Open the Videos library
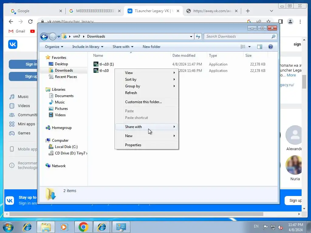 point(57,115)
